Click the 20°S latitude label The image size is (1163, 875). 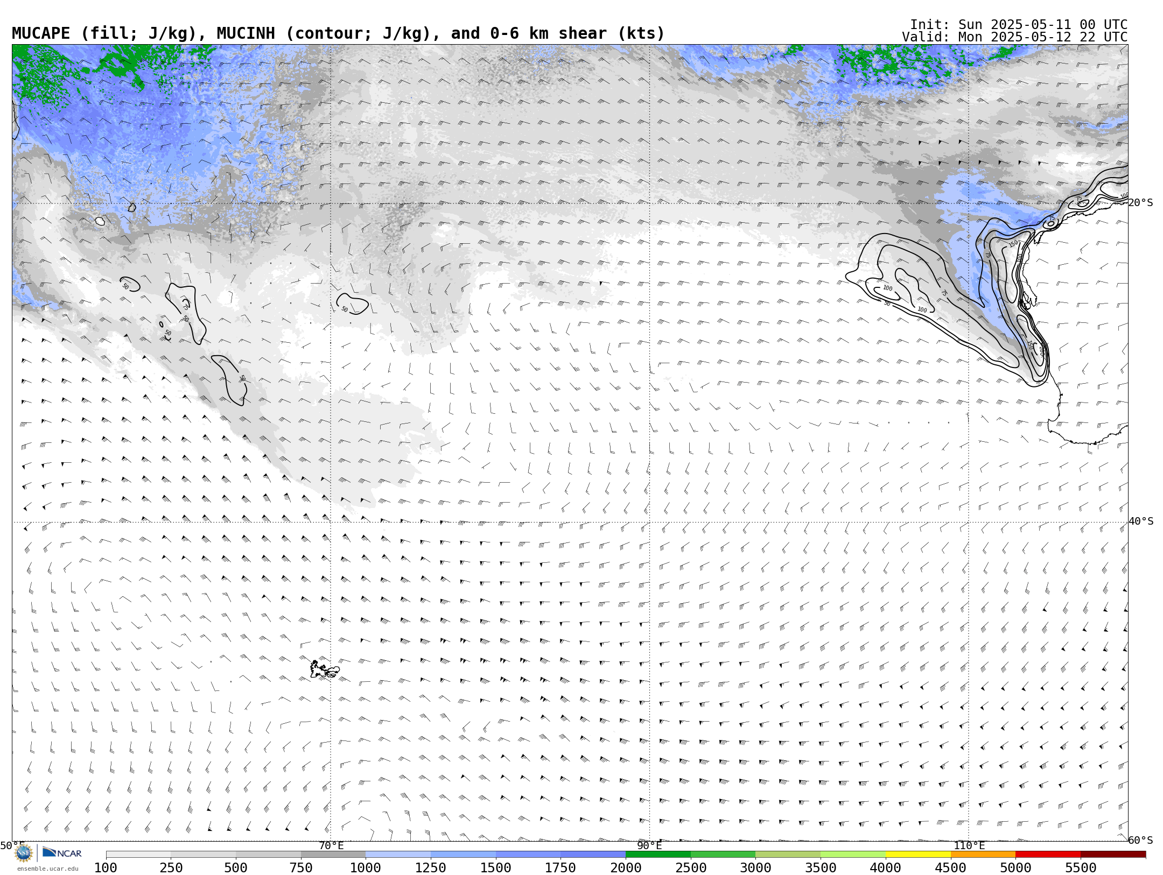(1140, 203)
